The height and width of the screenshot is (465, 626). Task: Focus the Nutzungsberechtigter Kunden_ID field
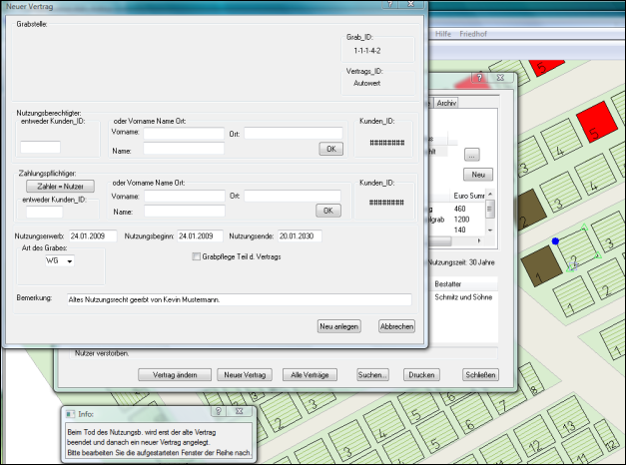(x=40, y=147)
